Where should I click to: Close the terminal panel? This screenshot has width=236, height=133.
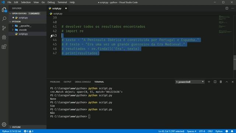click(233, 82)
